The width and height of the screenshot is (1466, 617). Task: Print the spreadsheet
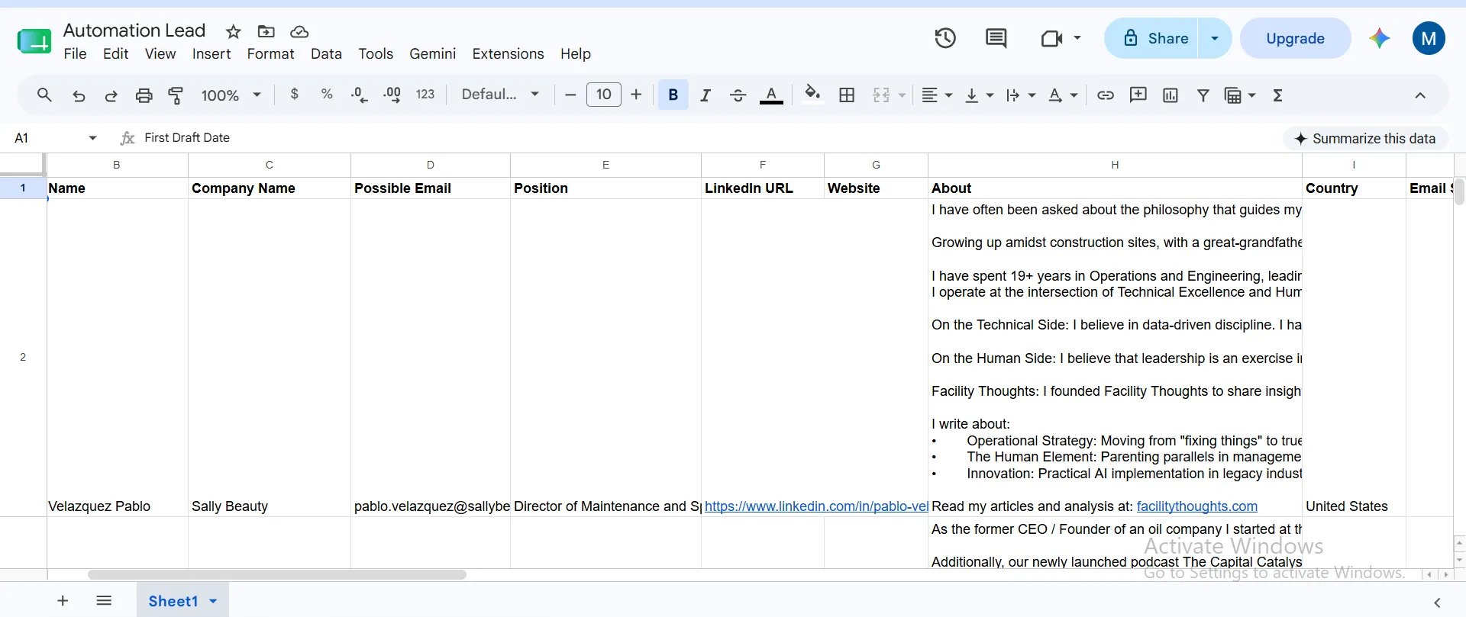(144, 95)
